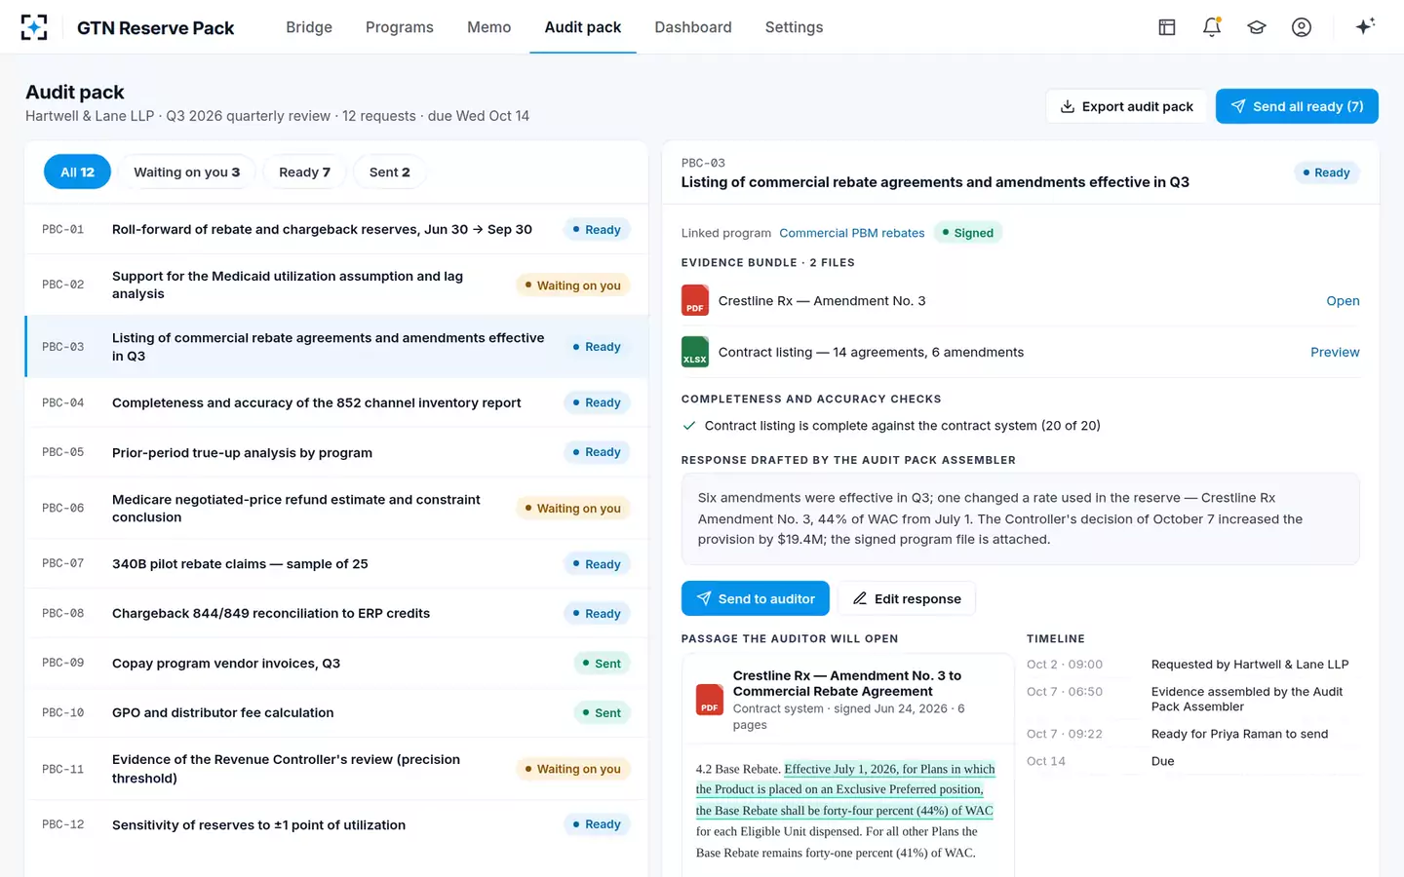Viewport: 1404px width, 877px height.
Task: Click Export audit pack button
Action: coord(1126,106)
